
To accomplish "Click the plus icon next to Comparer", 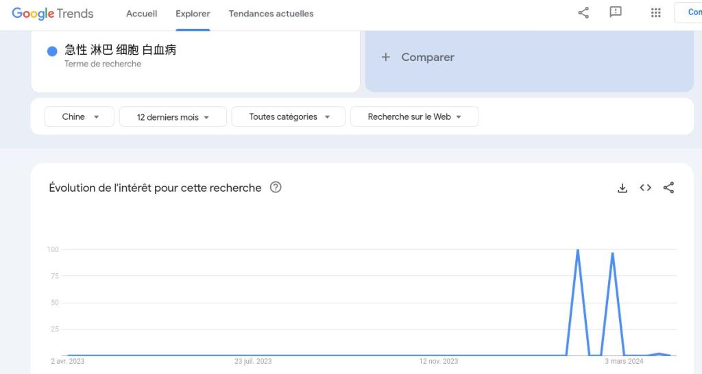I will point(386,58).
